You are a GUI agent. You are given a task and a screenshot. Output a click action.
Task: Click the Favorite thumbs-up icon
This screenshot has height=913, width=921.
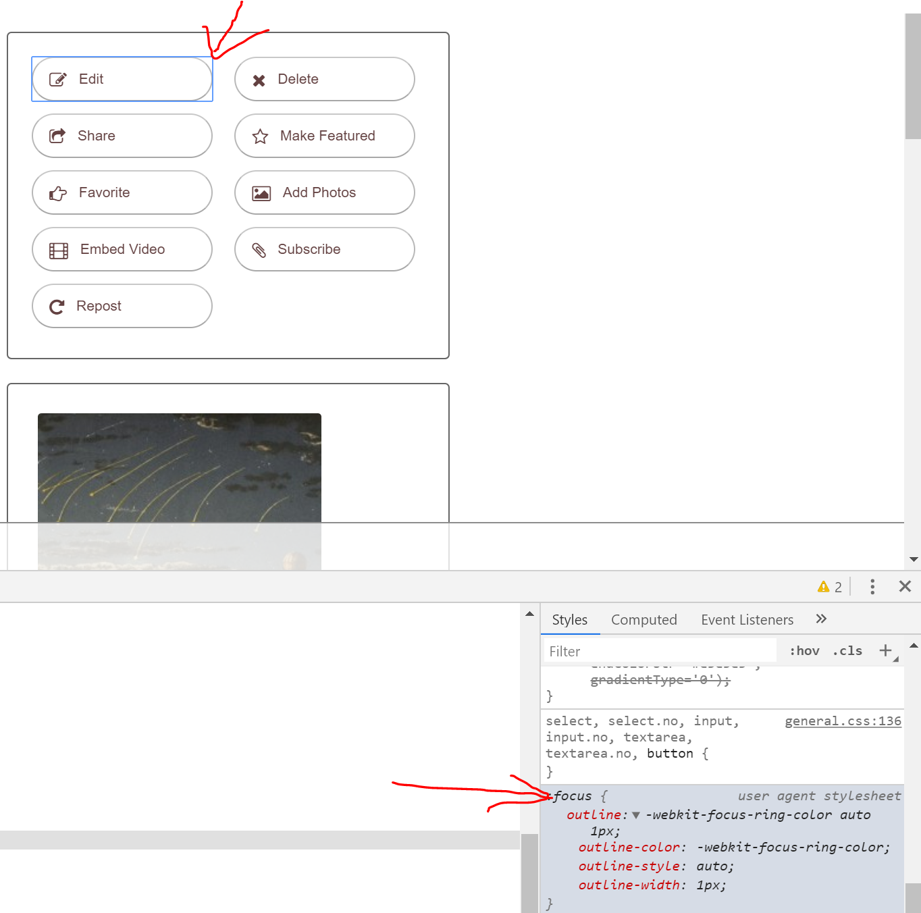click(58, 193)
